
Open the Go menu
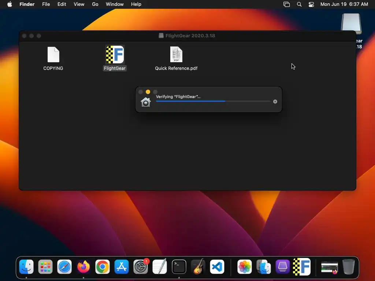click(95, 4)
